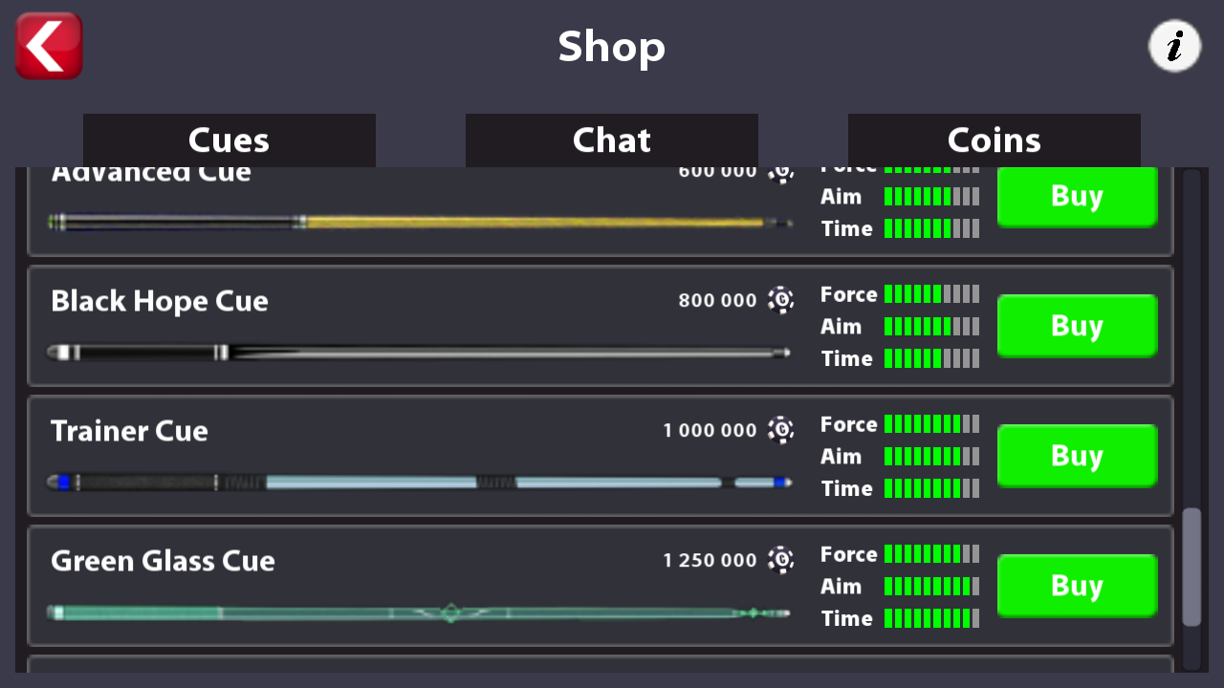Click coin chip icon beside 1 000 000 price
The height and width of the screenshot is (688, 1224).
tap(781, 430)
